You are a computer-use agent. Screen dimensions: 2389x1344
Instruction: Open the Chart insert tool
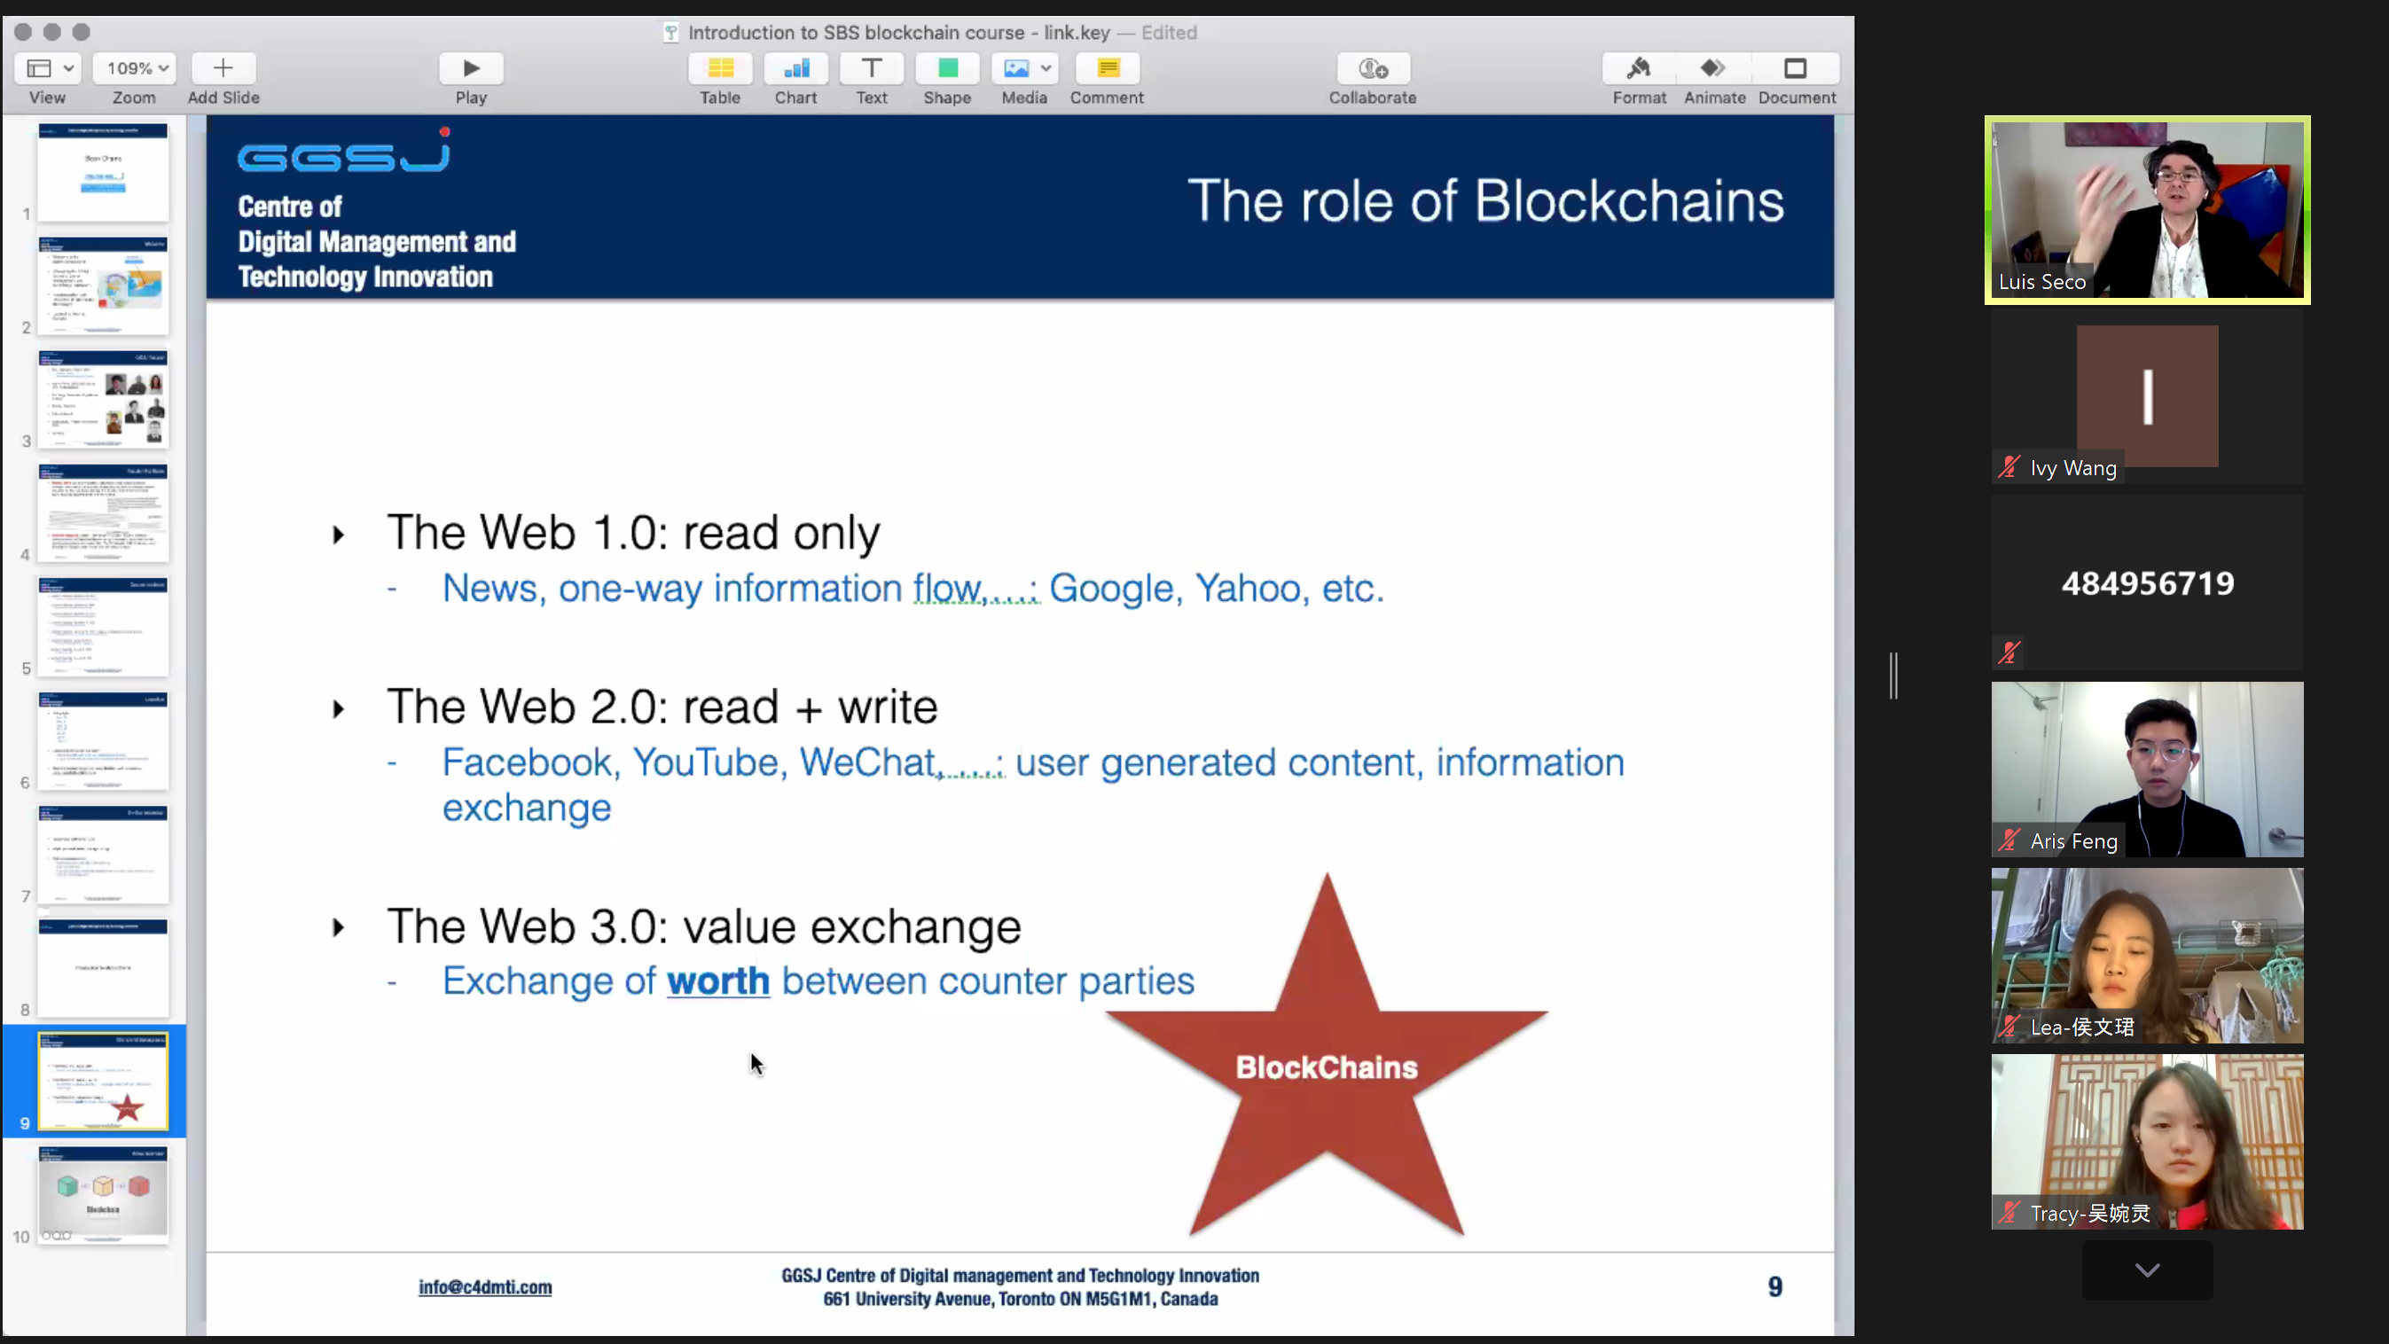click(x=795, y=67)
